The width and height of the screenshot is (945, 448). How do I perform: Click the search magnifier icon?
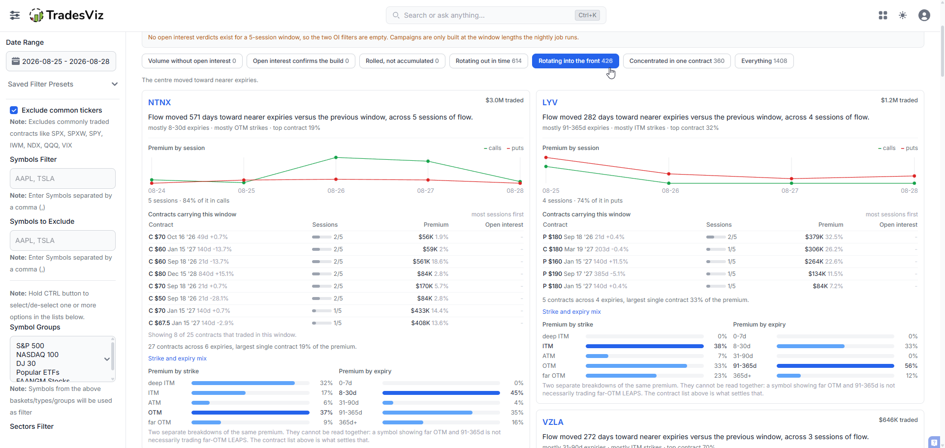coord(396,15)
